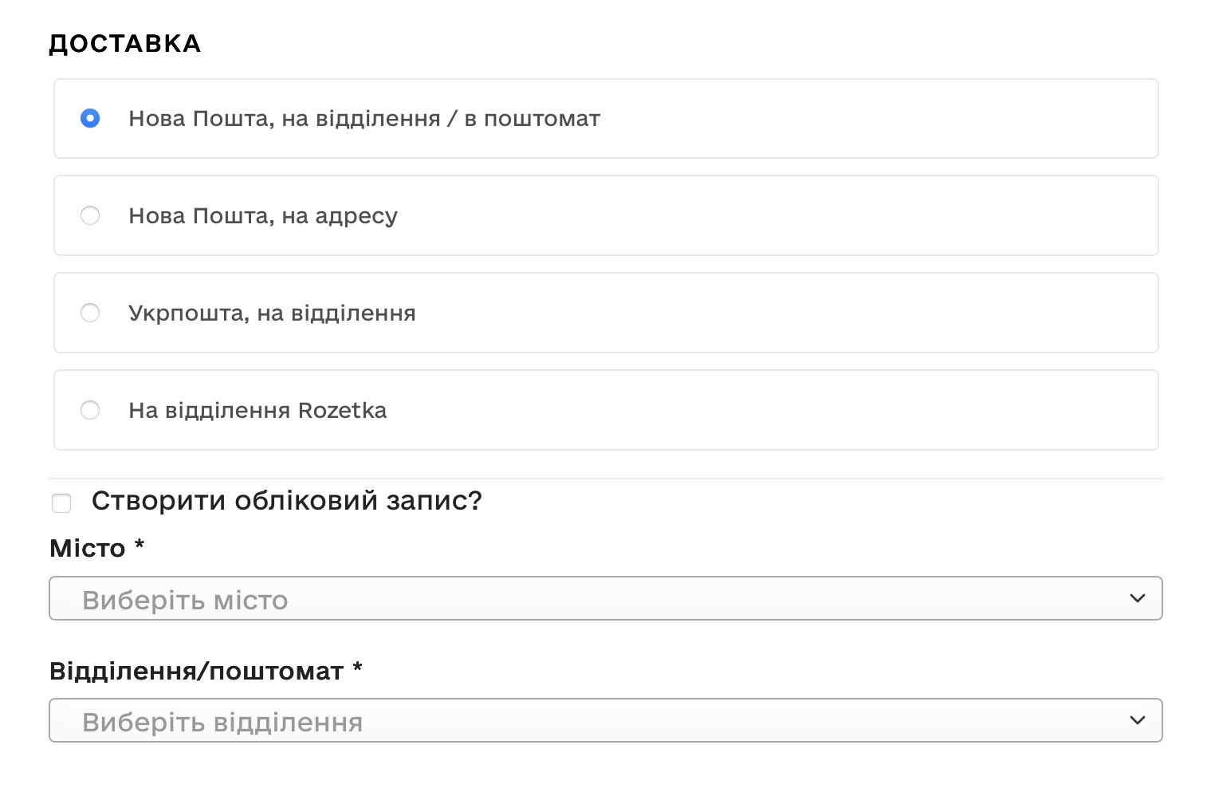This screenshot has width=1207, height=796.
Task: Choose Нова Пошта, на адресу radio option
Action: tap(90, 215)
